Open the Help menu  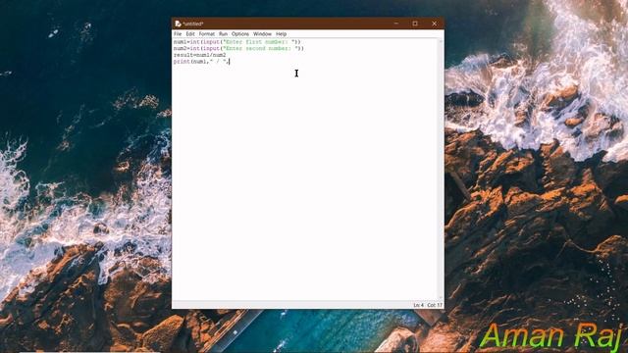(x=282, y=34)
